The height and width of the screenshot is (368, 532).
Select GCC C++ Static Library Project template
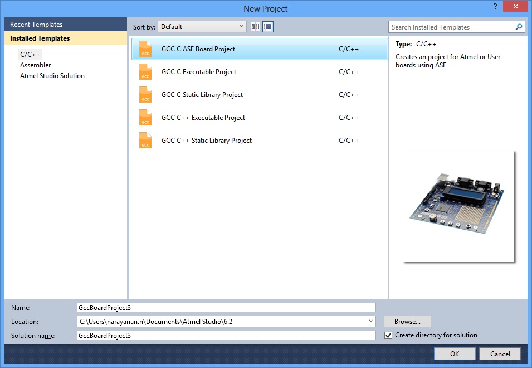click(260, 141)
